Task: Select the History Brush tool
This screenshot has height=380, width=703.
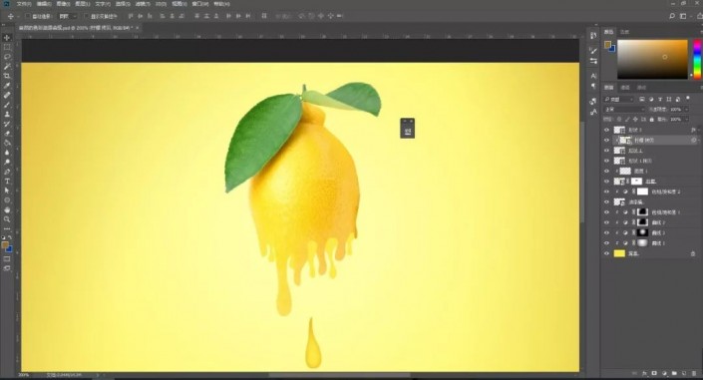Action: (x=7, y=124)
